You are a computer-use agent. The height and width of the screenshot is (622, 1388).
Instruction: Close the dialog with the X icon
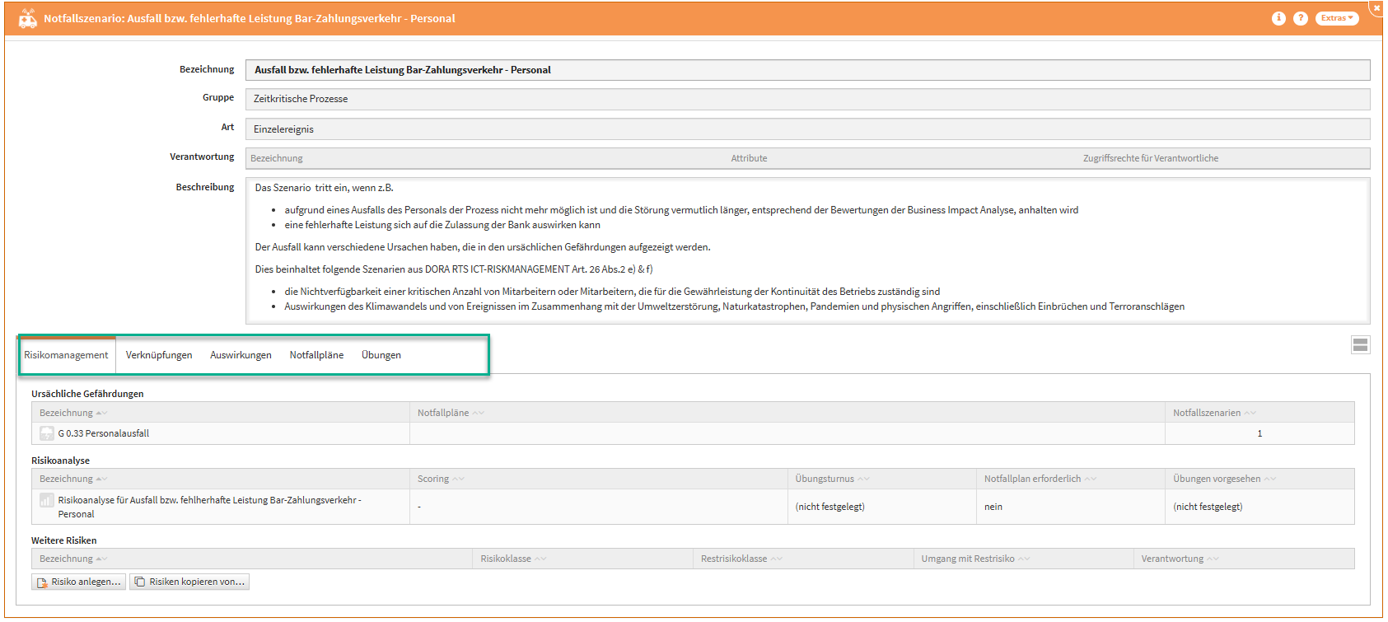pos(1376,7)
